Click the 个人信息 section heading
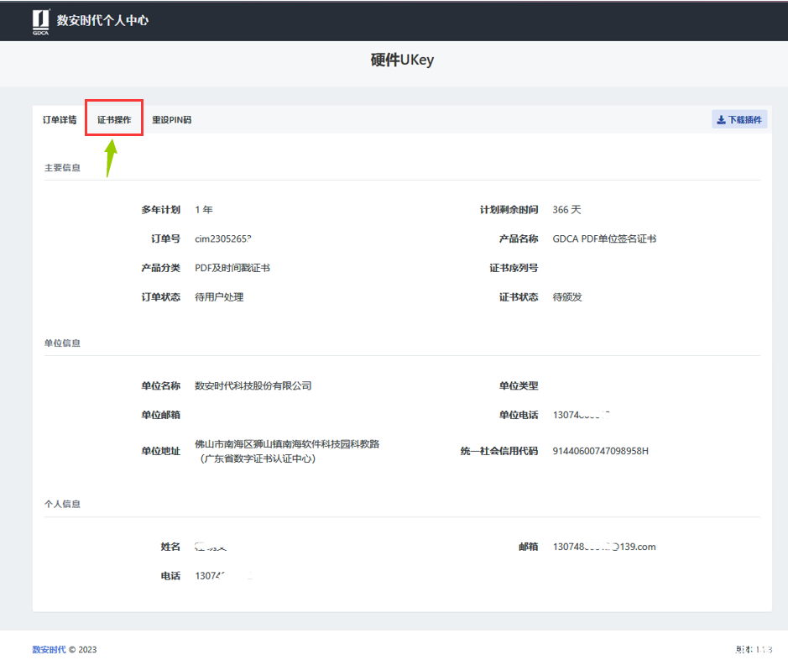Image resolution: width=788 pixels, height=660 pixels. 62,504
